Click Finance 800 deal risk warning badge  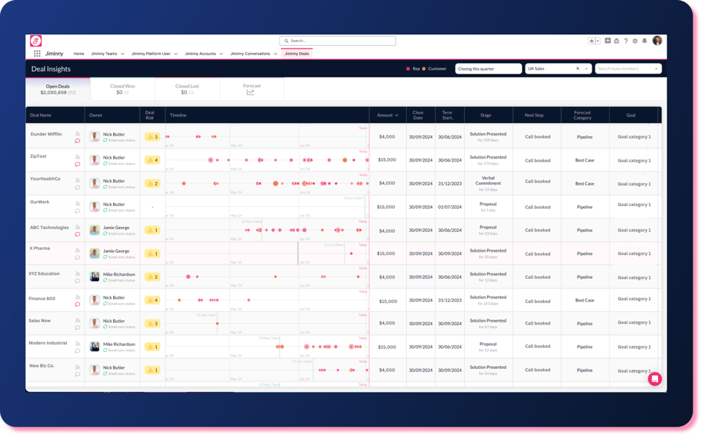click(x=152, y=300)
